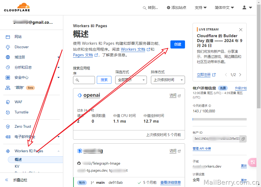
Task: Click the 网站 sidebar icon
Action: coord(8,37)
